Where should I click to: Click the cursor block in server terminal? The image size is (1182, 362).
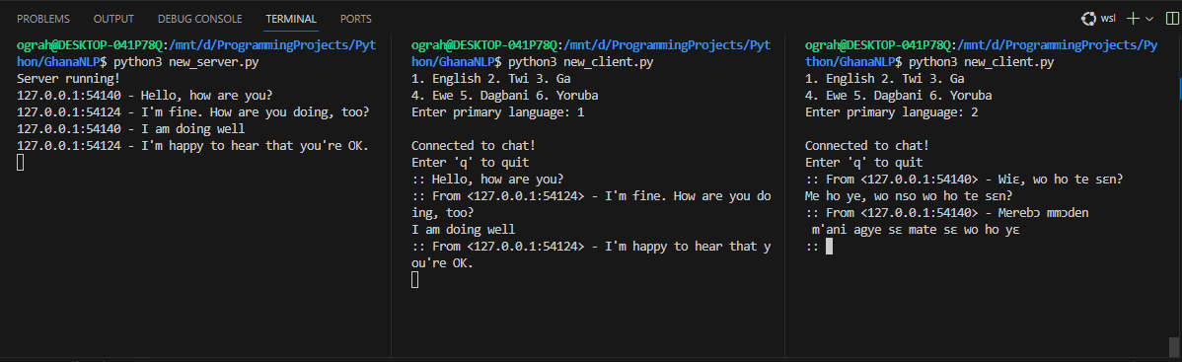(x=21, y=162)
